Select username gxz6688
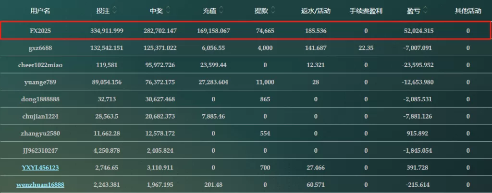The width and height of the screenshot is (492, 193). pyautogui.click(x=40, y=48)
